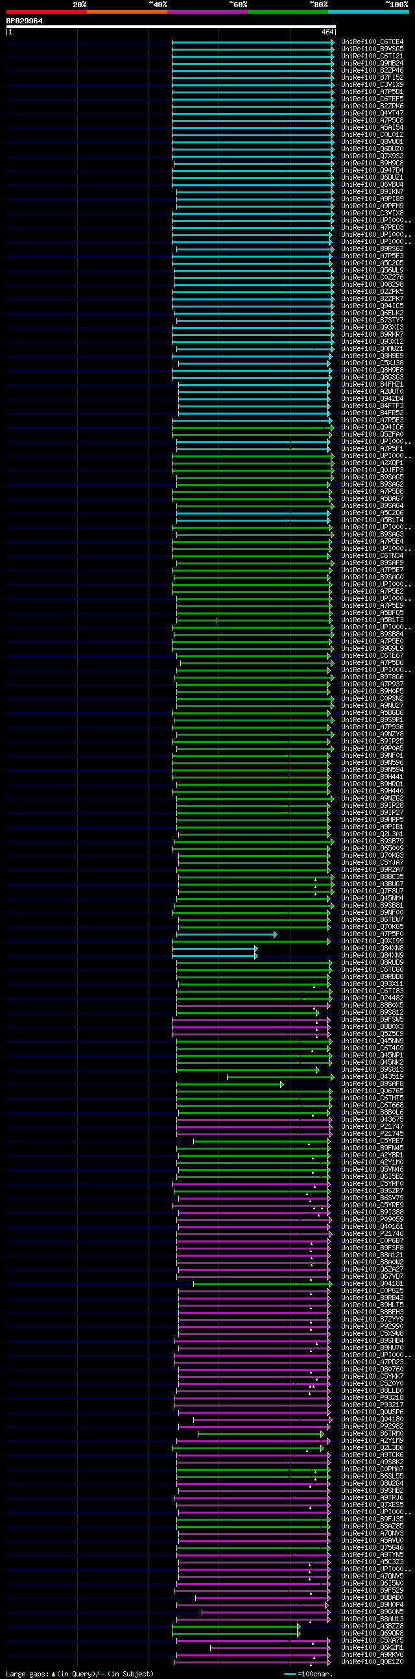Select hit label UniRef100_Q0WSP6
415x1679 pixels.
[x=372, y=1412]
